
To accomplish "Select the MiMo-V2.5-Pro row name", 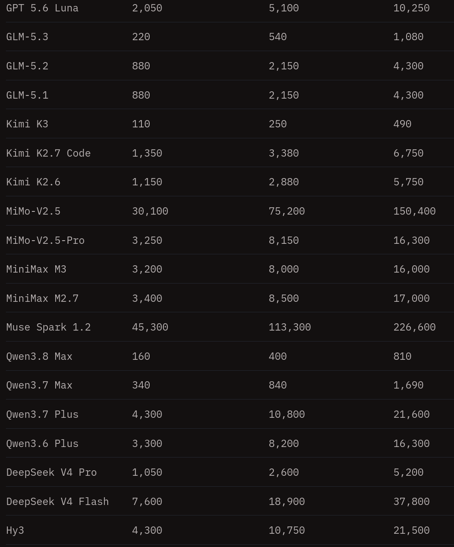I will point(45,240).
